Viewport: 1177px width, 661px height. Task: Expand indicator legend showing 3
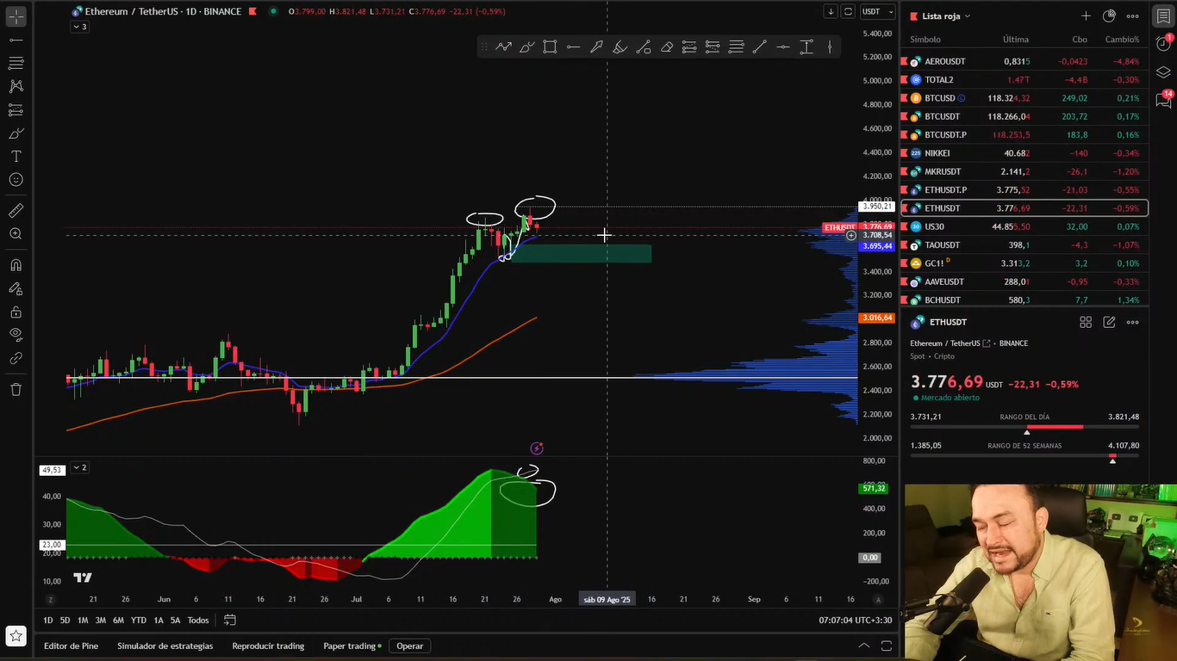78,27
